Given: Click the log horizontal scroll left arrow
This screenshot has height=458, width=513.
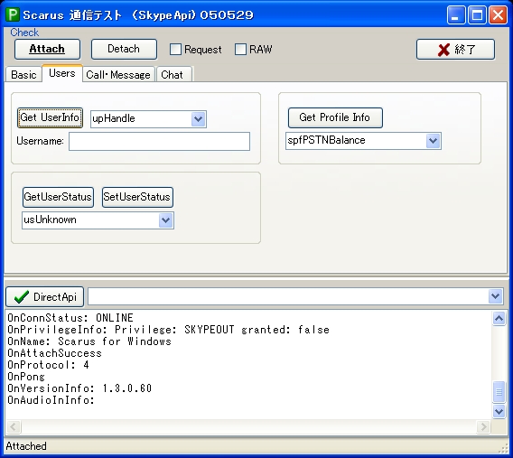Looking at the screenshot, I should point(14,426).
